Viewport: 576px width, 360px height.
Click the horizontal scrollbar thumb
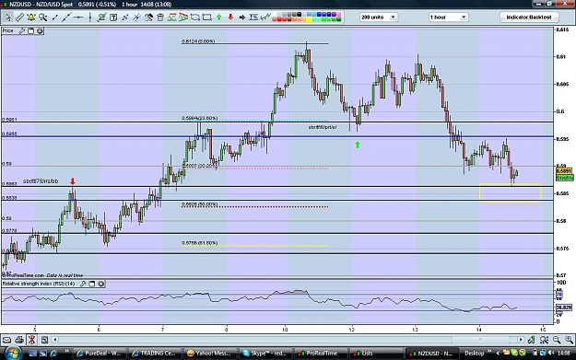click(x=480, y=340)
